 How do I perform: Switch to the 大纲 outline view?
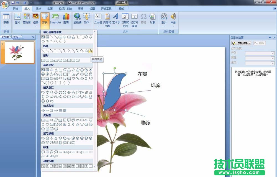[16, 37]
